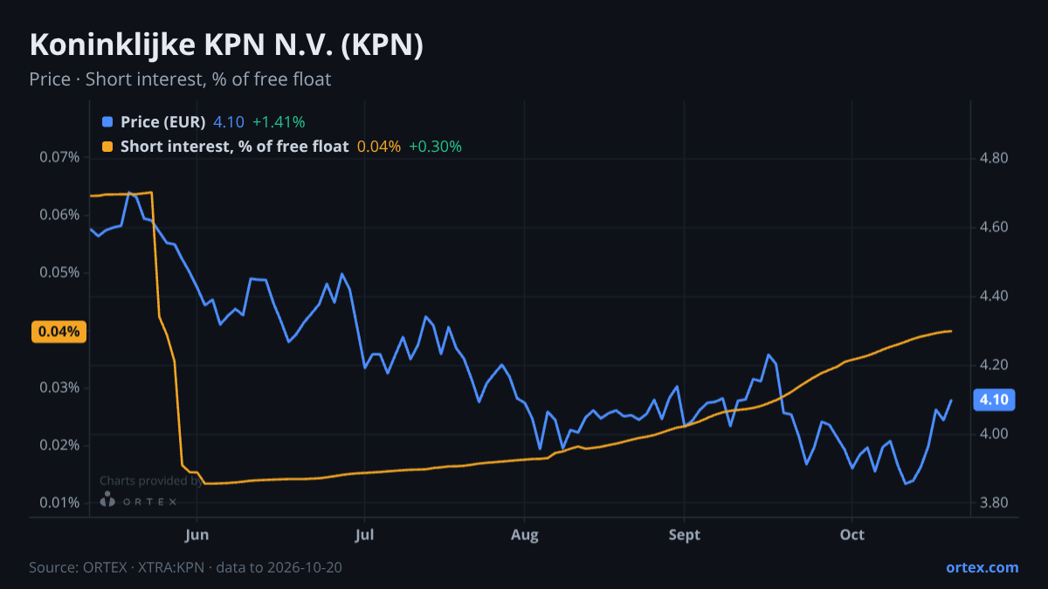
Task: Click the 0.03% left axis label
Action: pyautogui.click(x=60, y=387)
